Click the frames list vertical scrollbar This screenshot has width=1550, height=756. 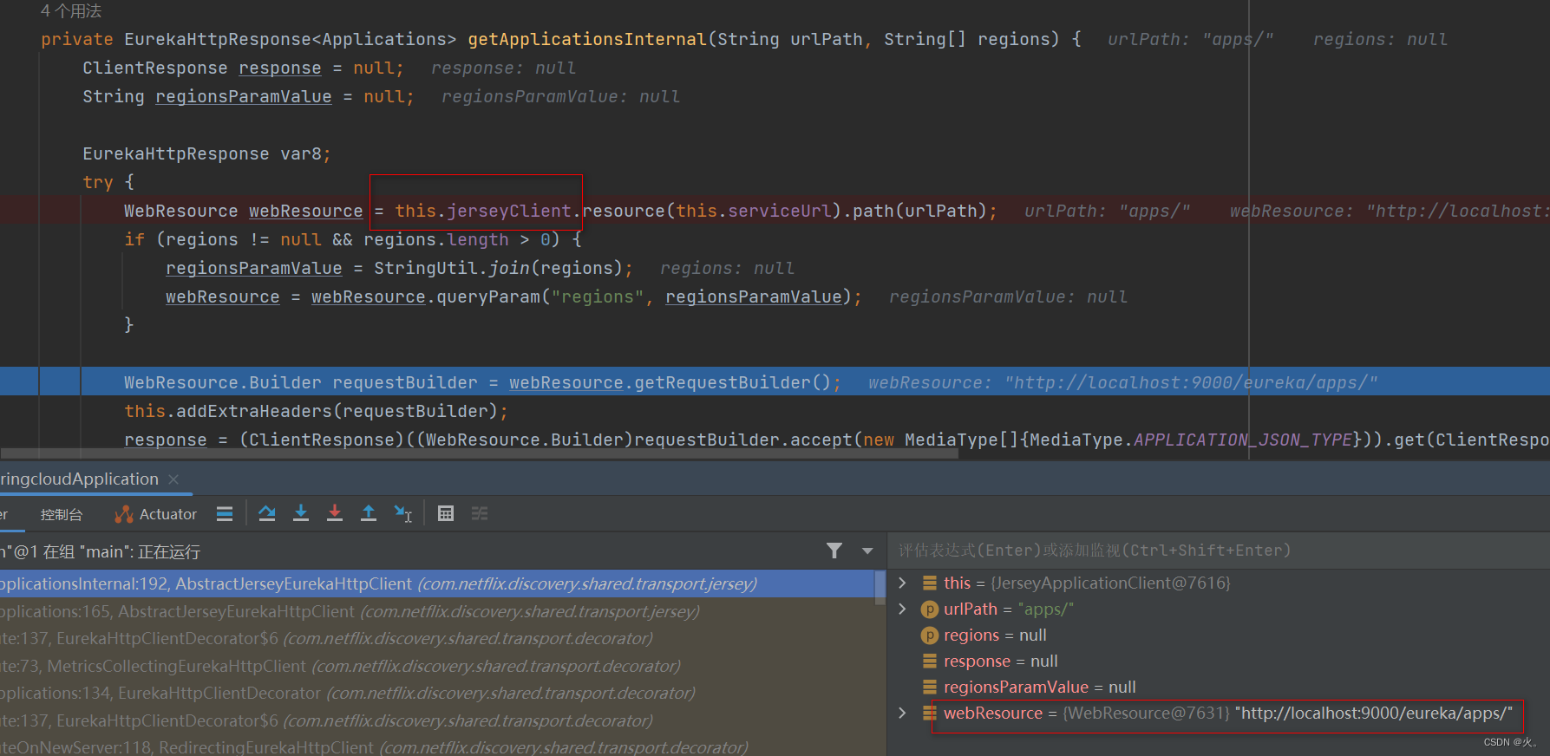[x=880, y=588]
